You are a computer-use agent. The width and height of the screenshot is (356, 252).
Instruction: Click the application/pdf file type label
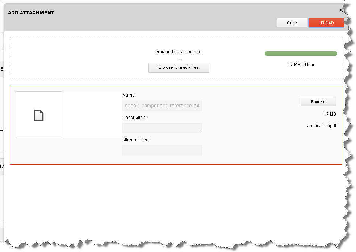tap(321, 126)
